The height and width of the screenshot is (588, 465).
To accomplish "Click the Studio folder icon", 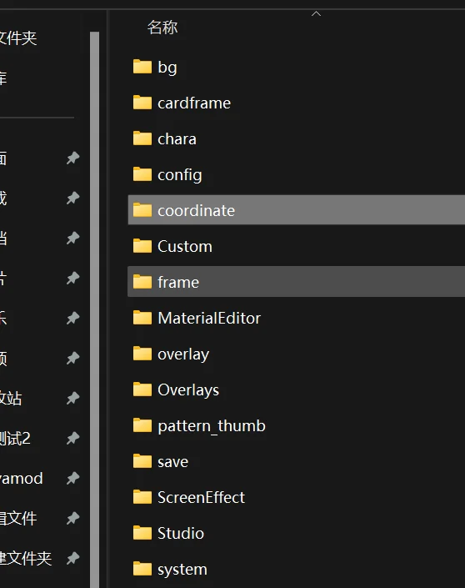I will pyautogui.click(x=142, y=533).
